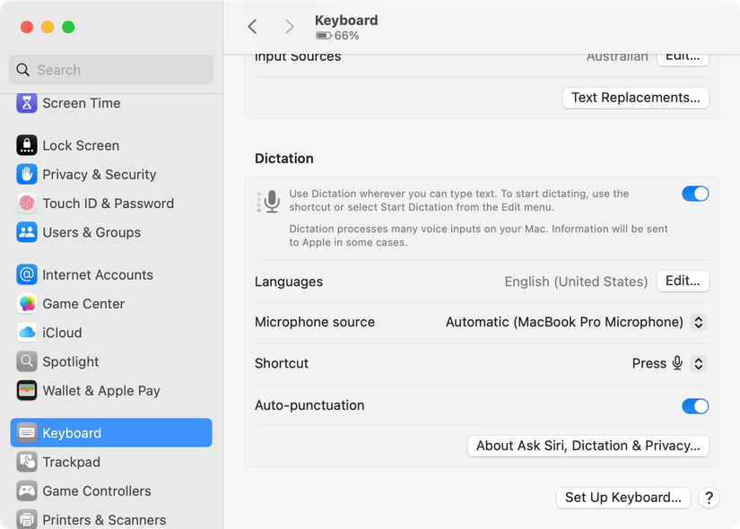Click the Dictation section heading
Screen dimensions: 740x529
(x=284, y=159)
